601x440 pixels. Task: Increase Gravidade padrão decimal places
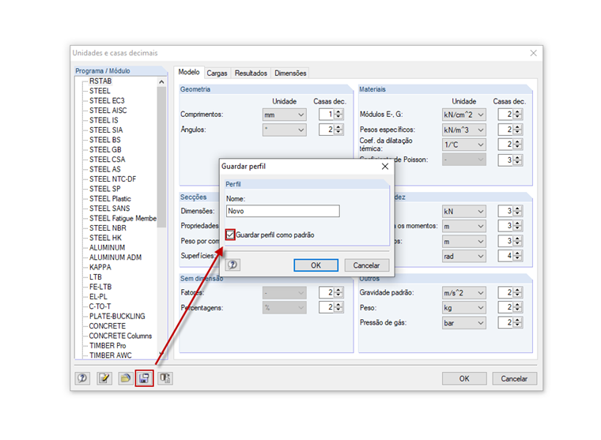click(517, 290)
